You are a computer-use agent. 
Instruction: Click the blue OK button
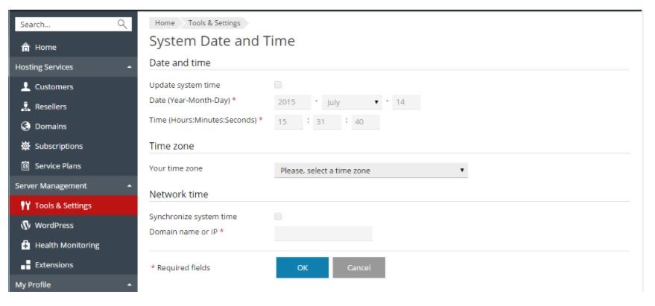click(303, 267)
